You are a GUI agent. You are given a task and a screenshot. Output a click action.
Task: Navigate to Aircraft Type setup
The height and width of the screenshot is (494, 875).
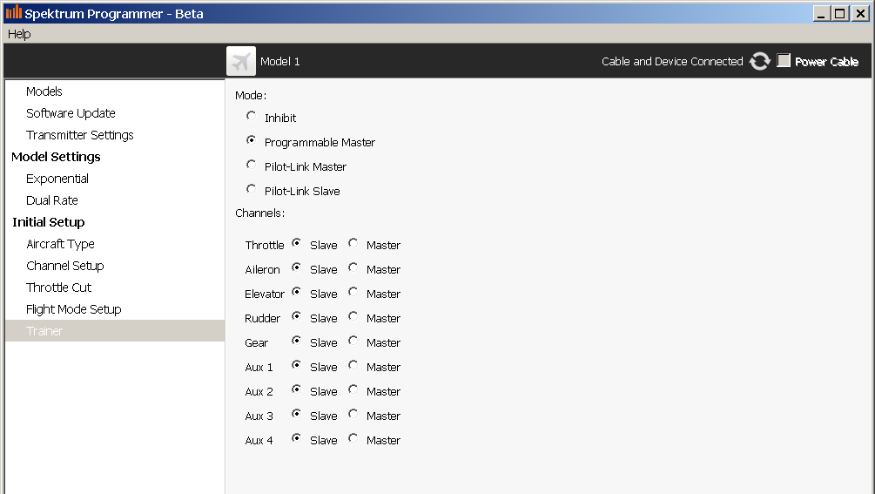[x=60, y=244]
